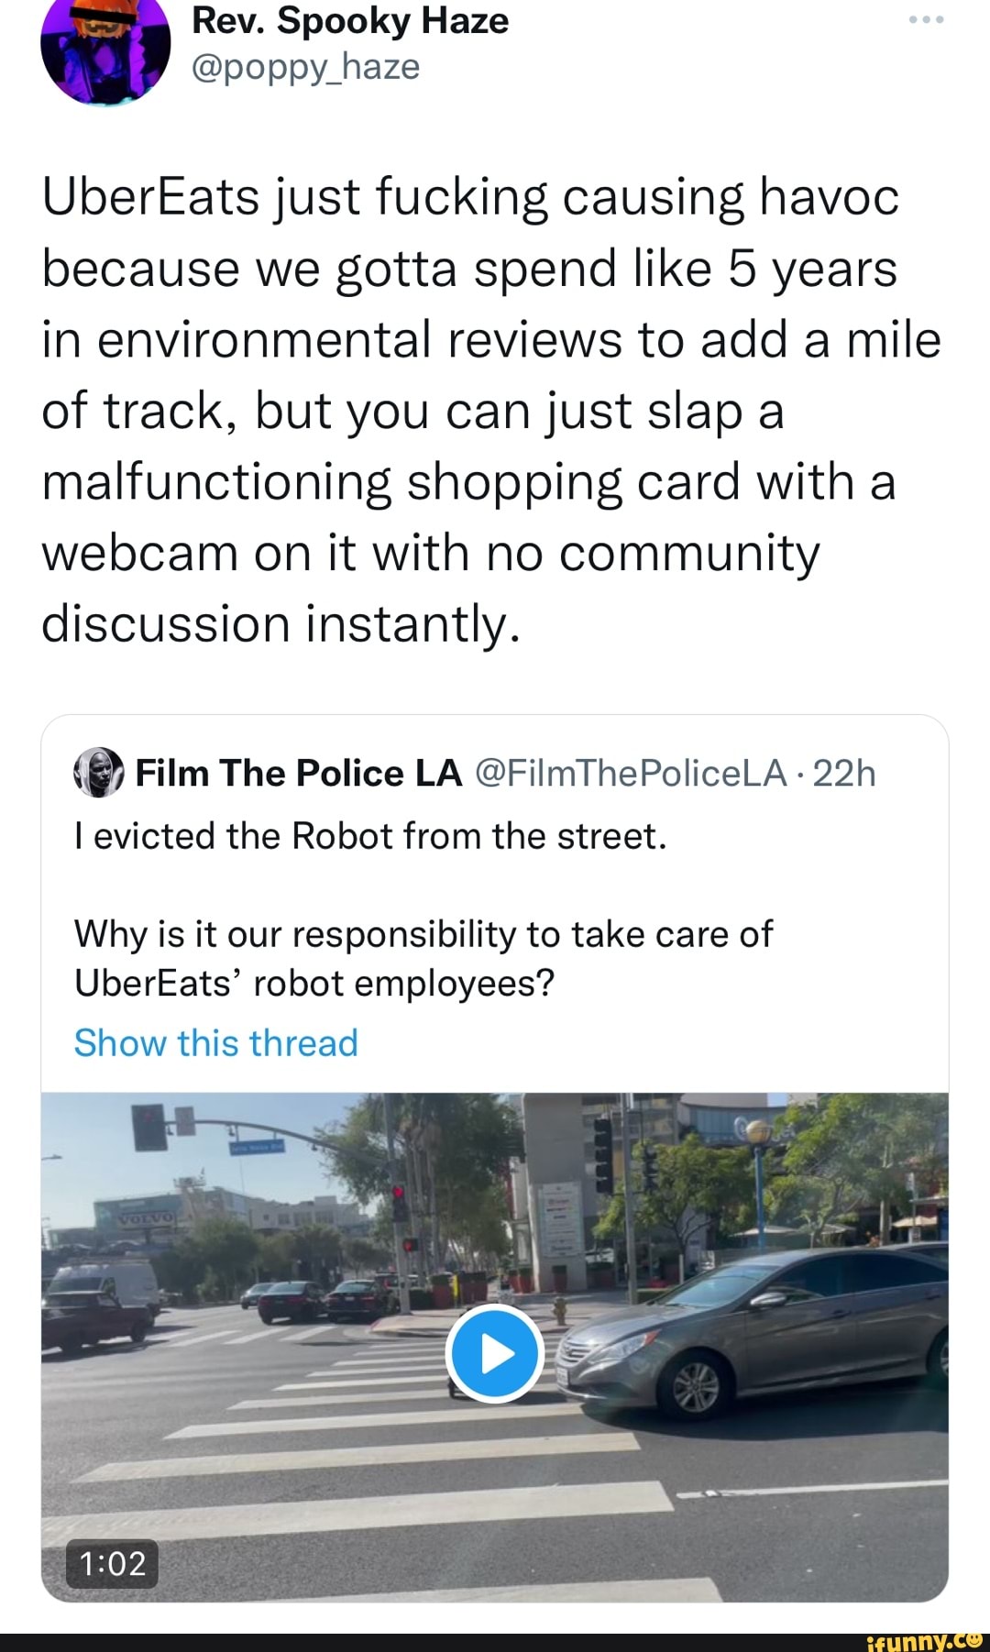Open the @poppy_haze handle link

pyautogui.click(x=306, y=67)
